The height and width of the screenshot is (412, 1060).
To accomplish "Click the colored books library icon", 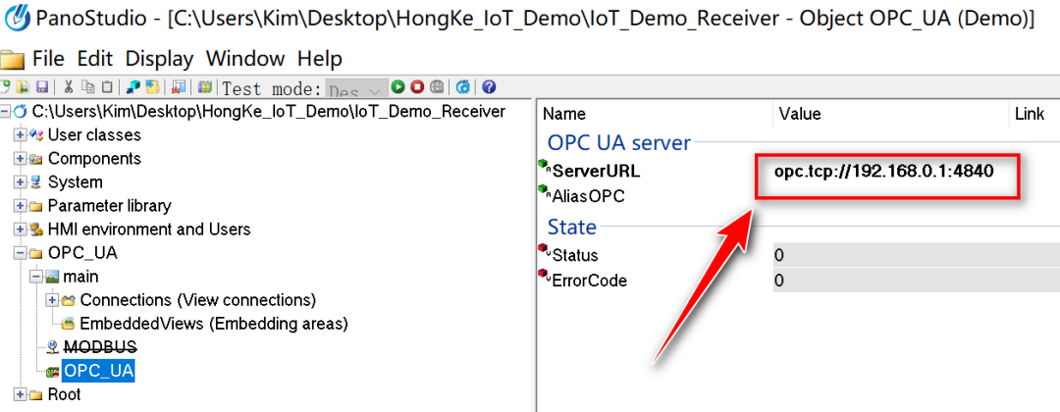I will point(205,87).
